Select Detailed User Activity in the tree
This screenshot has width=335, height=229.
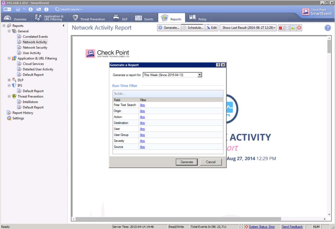pos(38,69)
